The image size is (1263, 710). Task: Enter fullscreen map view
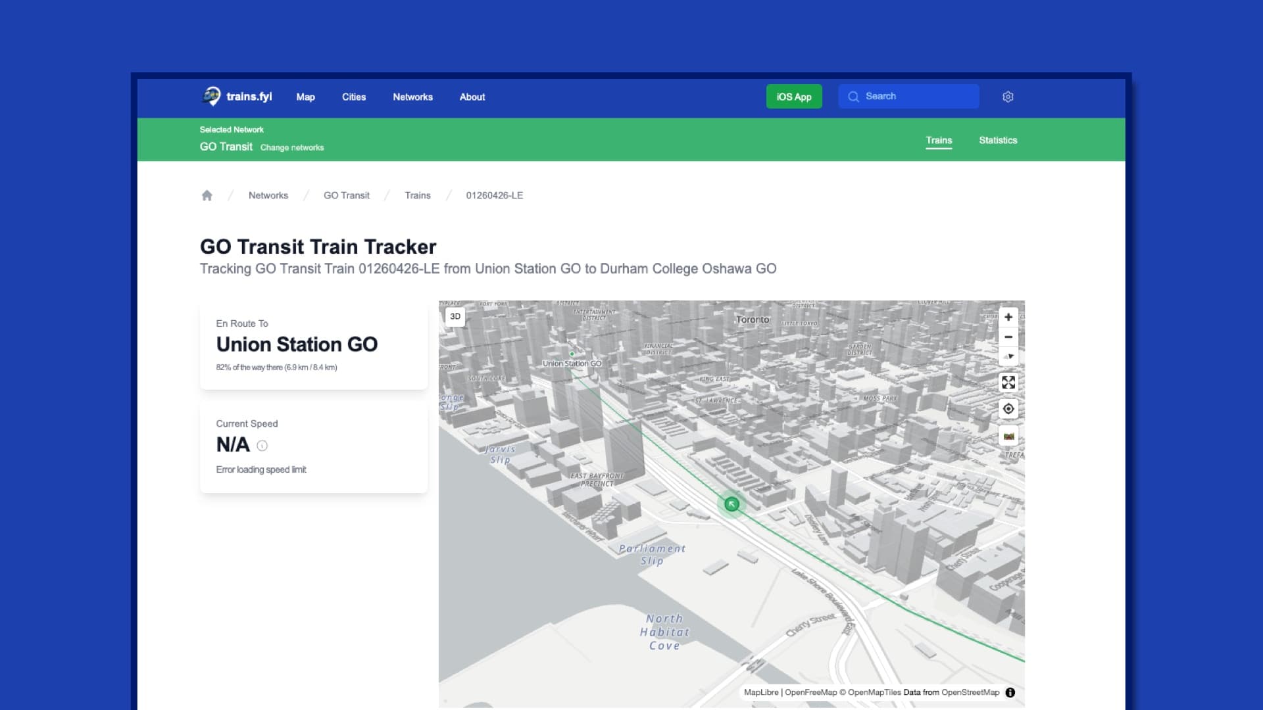(1008, 383)
